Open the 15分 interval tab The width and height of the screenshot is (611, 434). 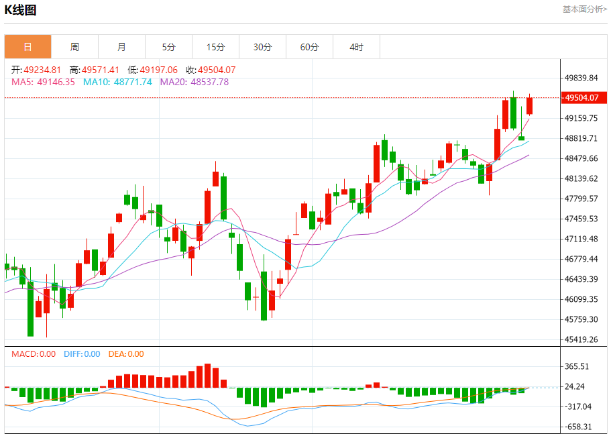click(215, 47)
